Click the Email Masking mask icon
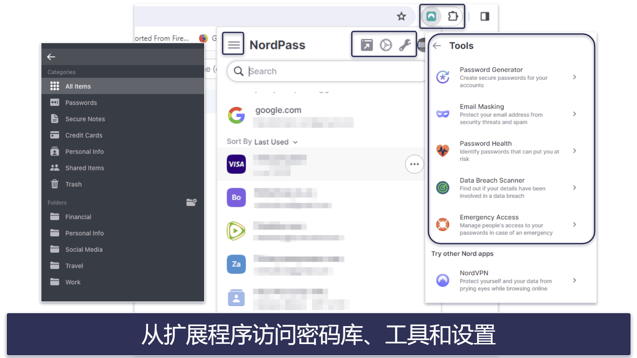This screenshot has width=637, height=358. (443, 114)
